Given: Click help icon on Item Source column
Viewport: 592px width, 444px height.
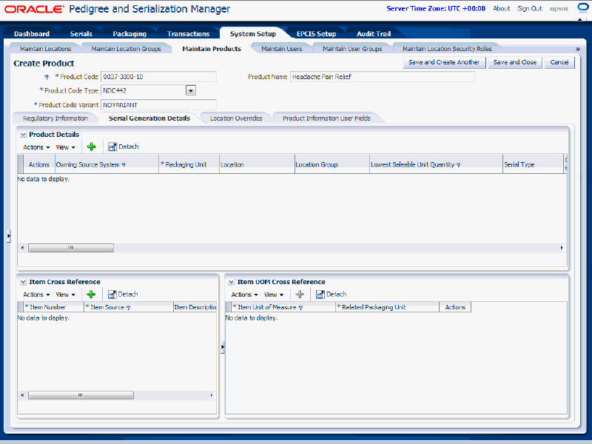Looking at the screenshot, I should (128, 308).
